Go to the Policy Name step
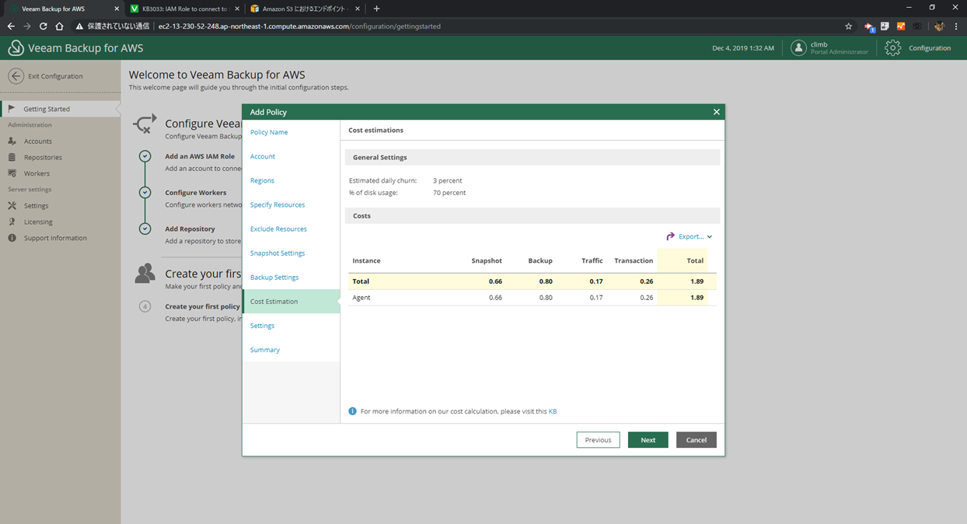Screen dimensions: 967x524 [x=269, y=132]
